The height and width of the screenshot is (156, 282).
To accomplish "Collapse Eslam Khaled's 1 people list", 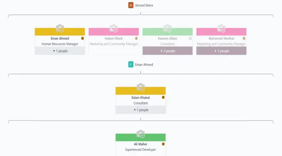I will [x=141, y=110].
